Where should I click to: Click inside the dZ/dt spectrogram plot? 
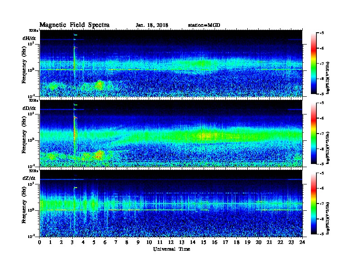pos(171,204)
